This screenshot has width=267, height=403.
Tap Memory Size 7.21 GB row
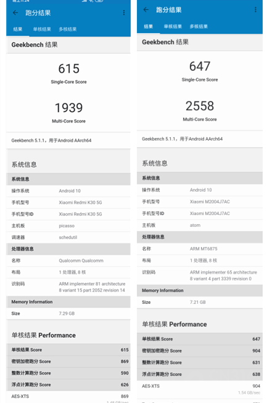tap(200, 302)
